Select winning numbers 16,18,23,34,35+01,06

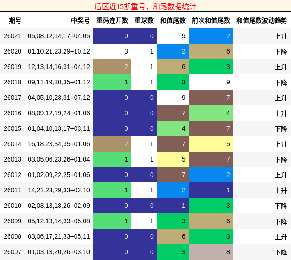click(59, 144)
